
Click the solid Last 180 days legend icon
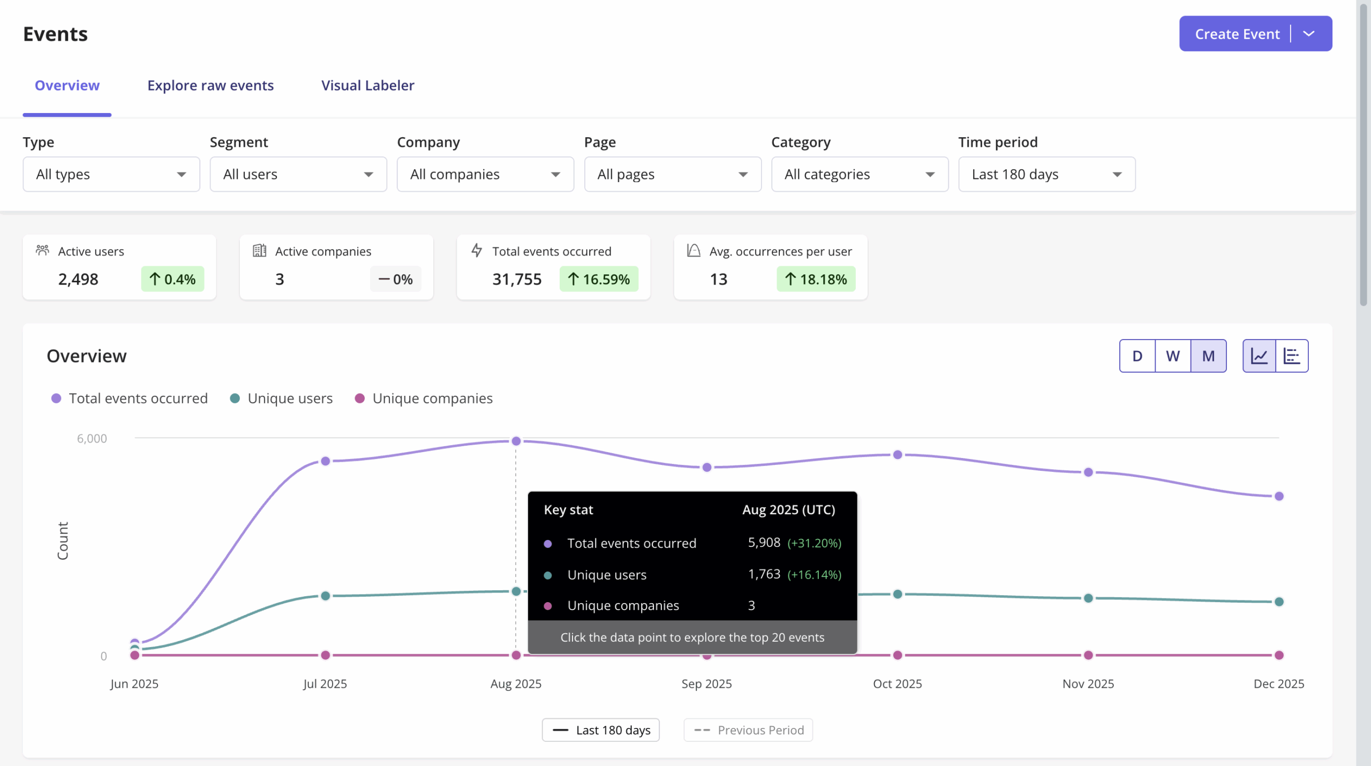click(x=561, y=730)
